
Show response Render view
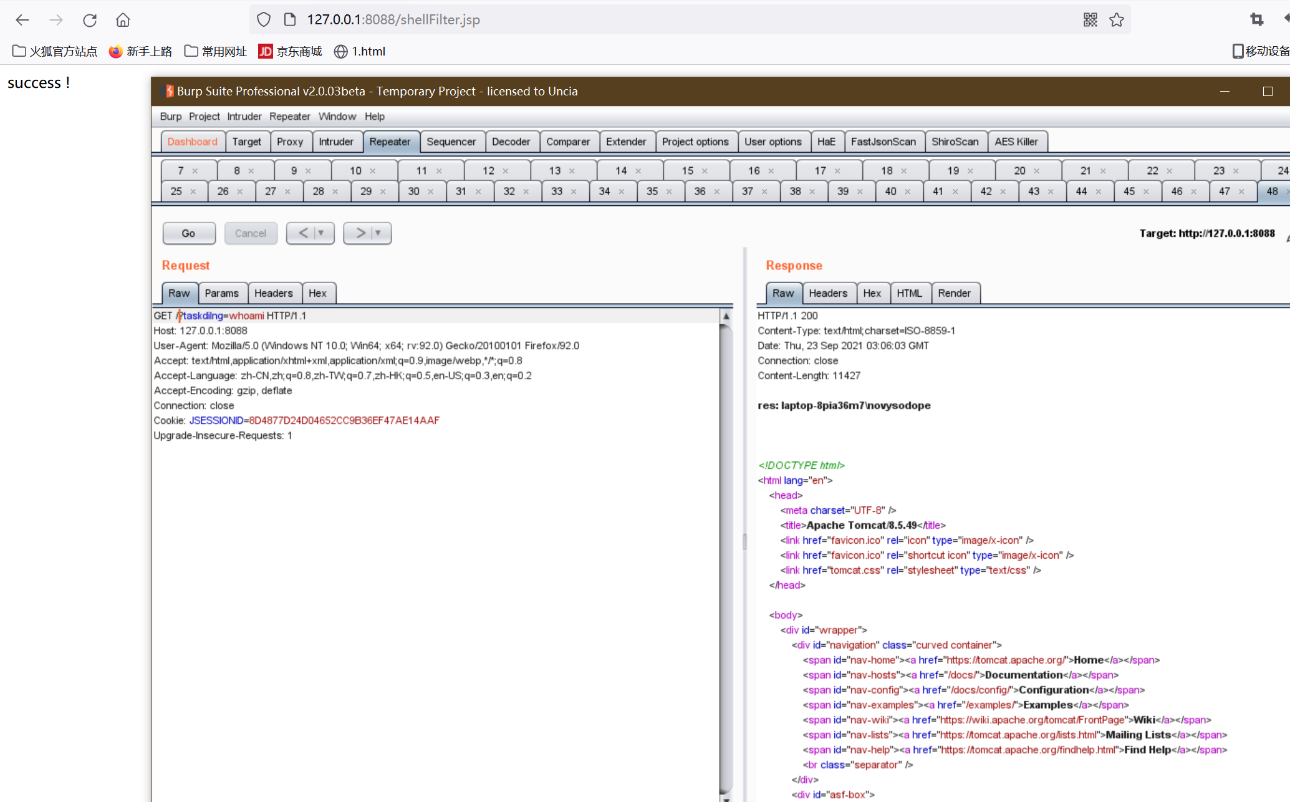(x=955, y=293)
